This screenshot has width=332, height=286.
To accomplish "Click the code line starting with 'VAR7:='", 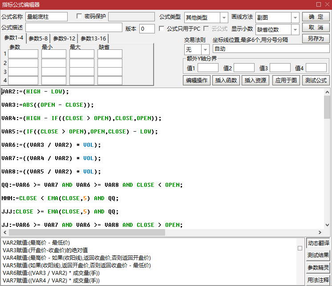I will (51, 158).
